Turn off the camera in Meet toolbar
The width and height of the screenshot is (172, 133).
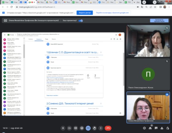click(x=69, y=128)
